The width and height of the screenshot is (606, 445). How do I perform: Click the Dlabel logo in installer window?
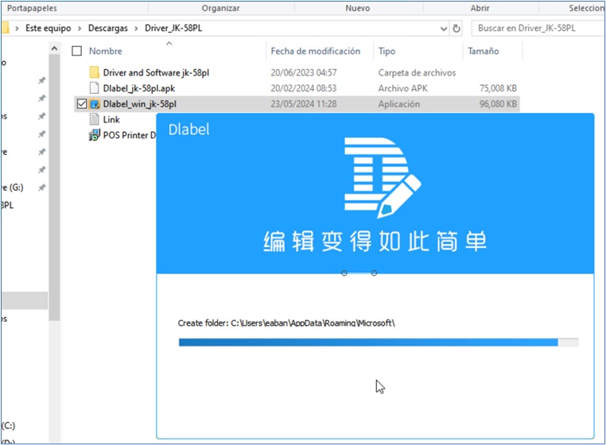coord(383,177)
